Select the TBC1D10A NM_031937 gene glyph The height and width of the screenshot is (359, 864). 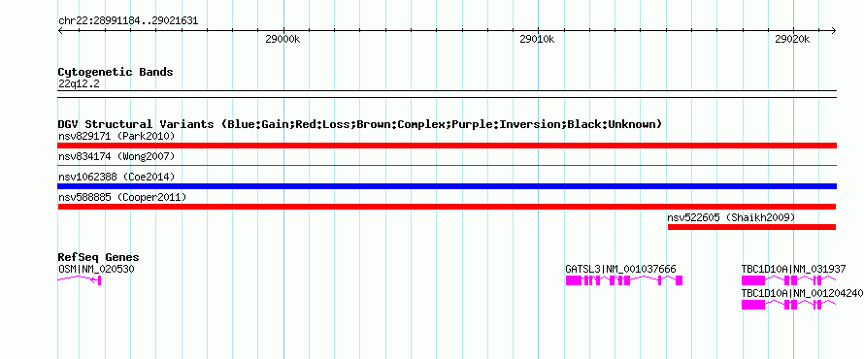[x=789, y=280]
